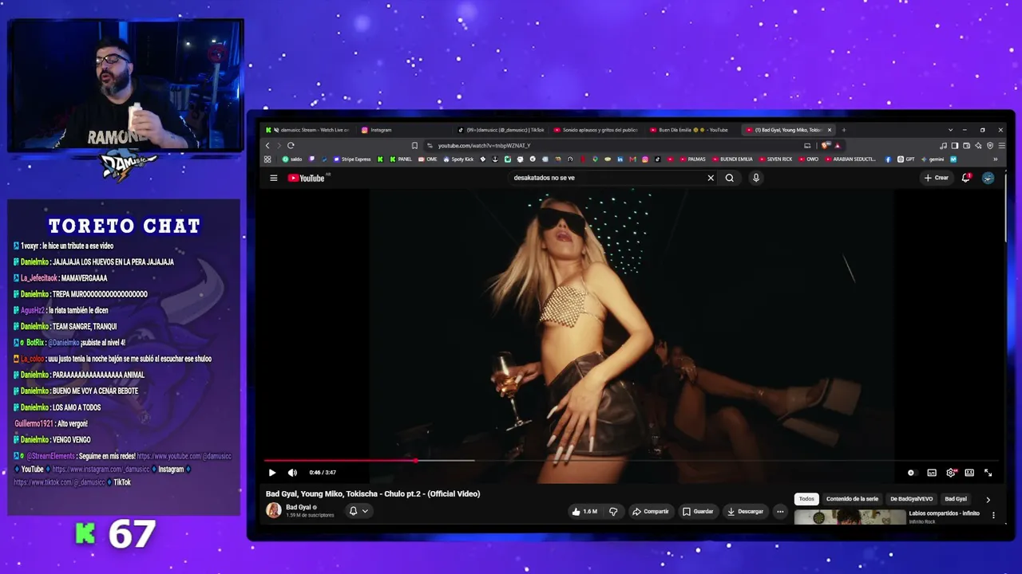Open the Brave Shields lion icon
Image resolution: width=1022 pixels, height=574 pixels.
(x=826, y=146)
